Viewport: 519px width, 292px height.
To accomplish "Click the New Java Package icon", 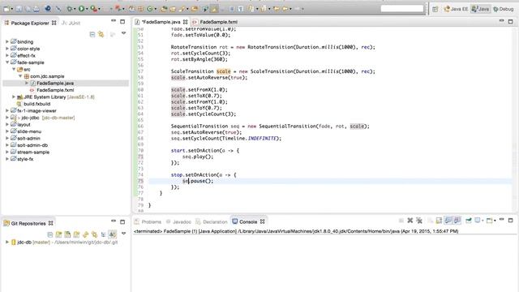I will [140, 9].
